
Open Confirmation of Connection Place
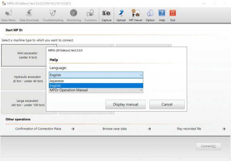pos(38,129)
